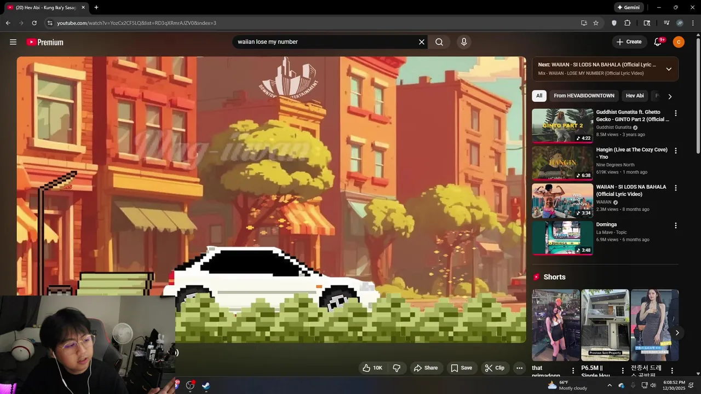The image size is (701, 394).
Task: Open Guddhist Gunatita channel name
Action: tap(614, 128)
